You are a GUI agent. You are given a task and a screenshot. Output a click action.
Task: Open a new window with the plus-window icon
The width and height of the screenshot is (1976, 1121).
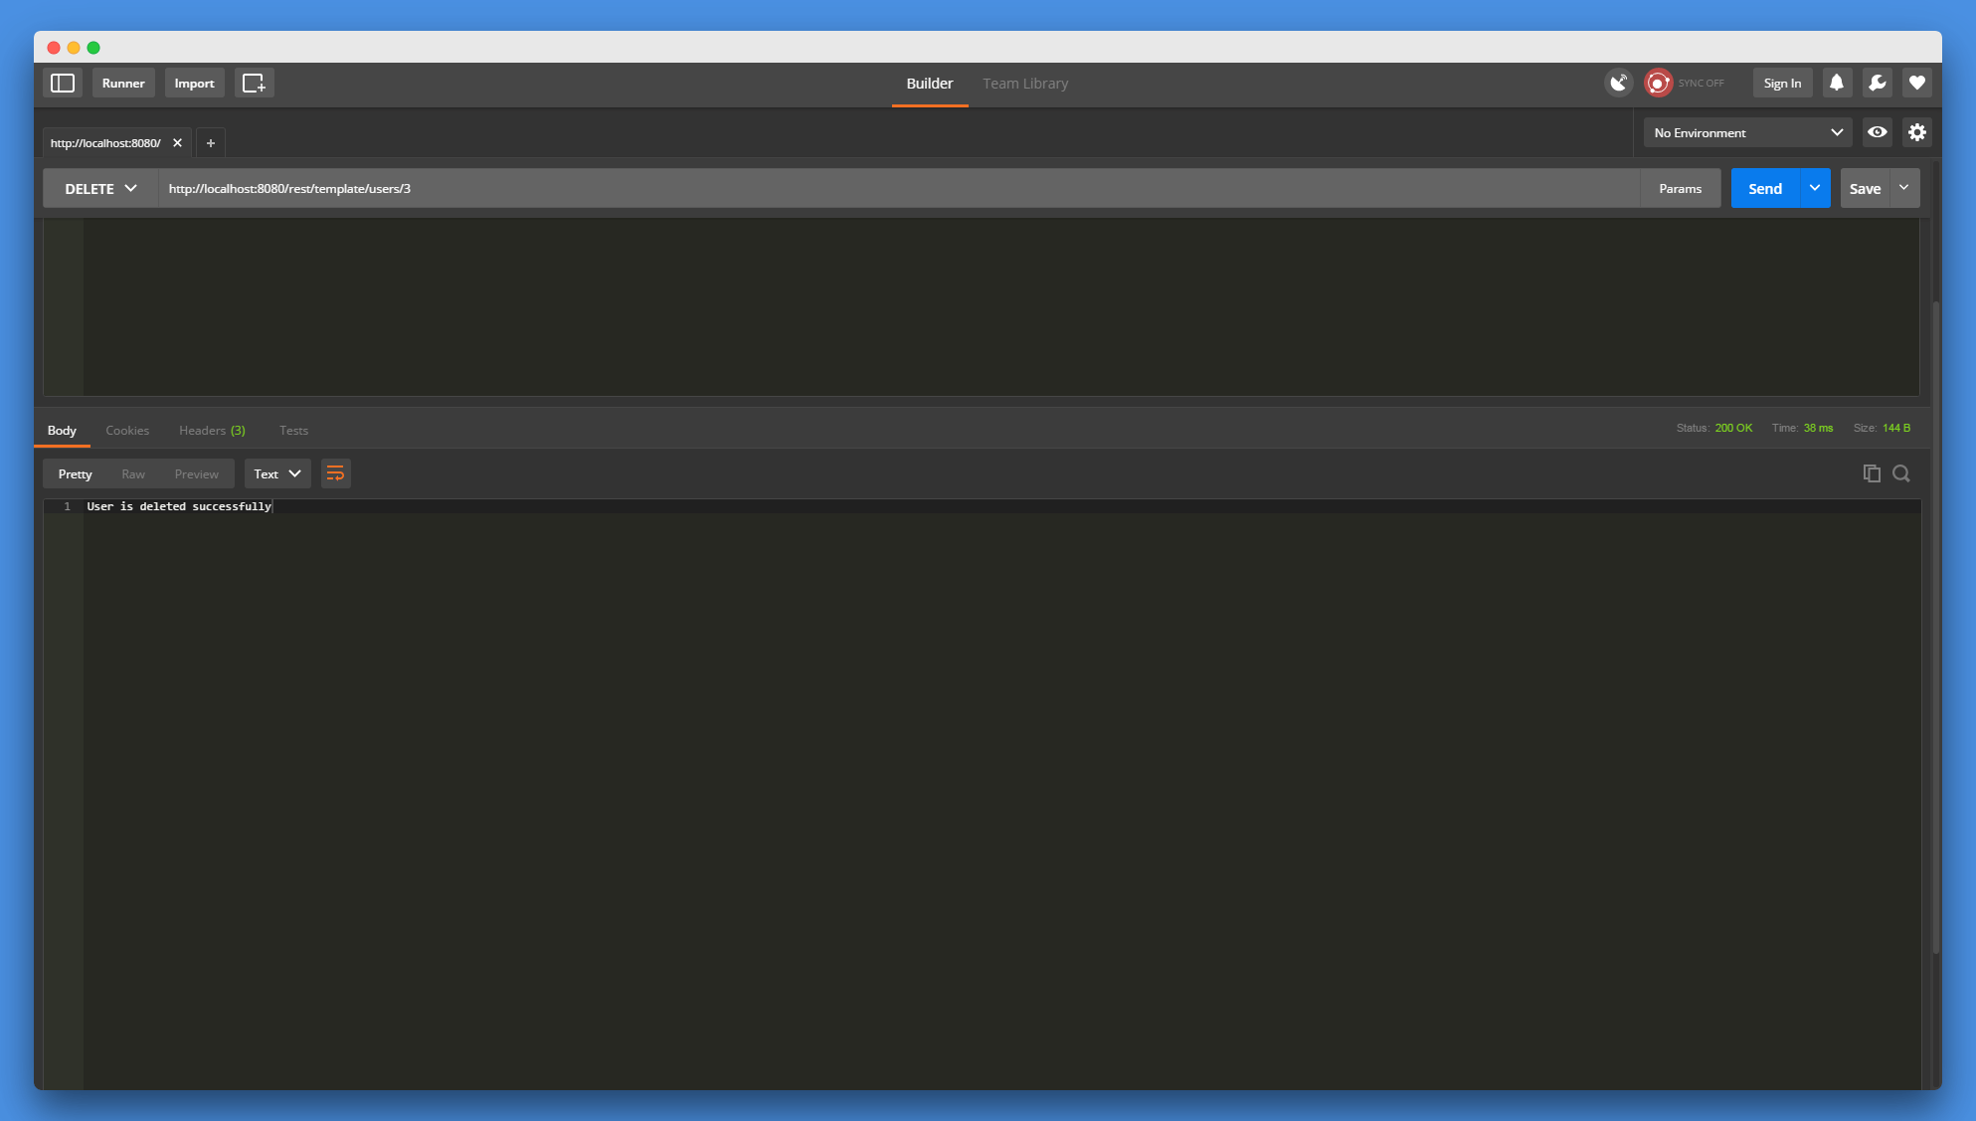point(254,84)
